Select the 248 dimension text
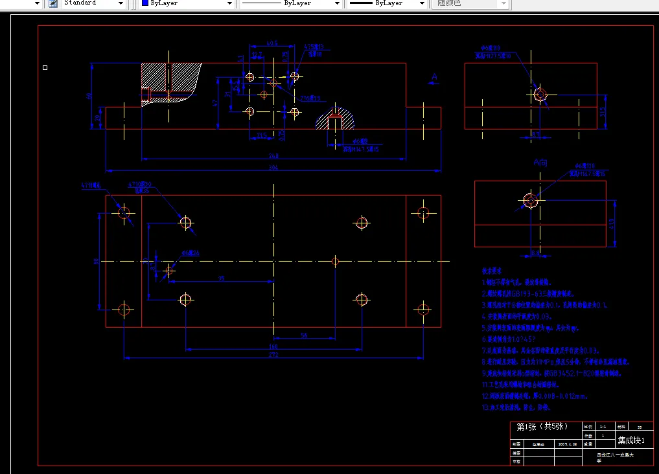This screenshot has height=474, width=659. [x=273, y=156]
